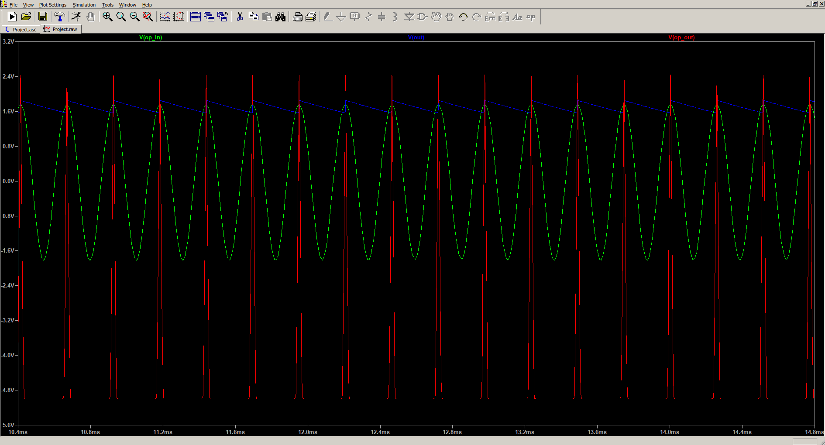Place a diode from the toolbar

409,17
